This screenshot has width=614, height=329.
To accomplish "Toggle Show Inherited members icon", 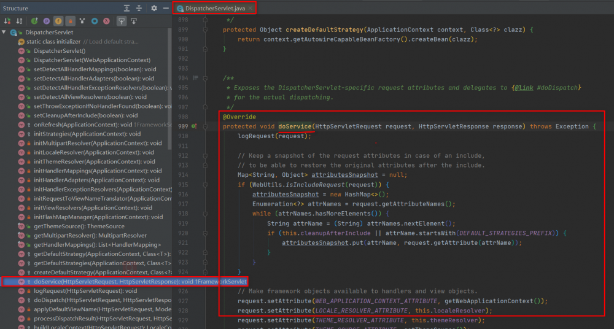I will (x=35, y=21).
